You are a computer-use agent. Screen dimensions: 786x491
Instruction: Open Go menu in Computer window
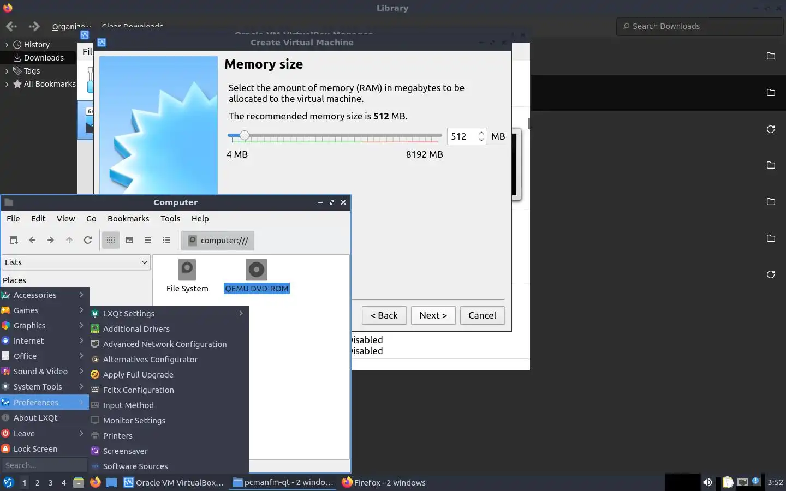91,219
